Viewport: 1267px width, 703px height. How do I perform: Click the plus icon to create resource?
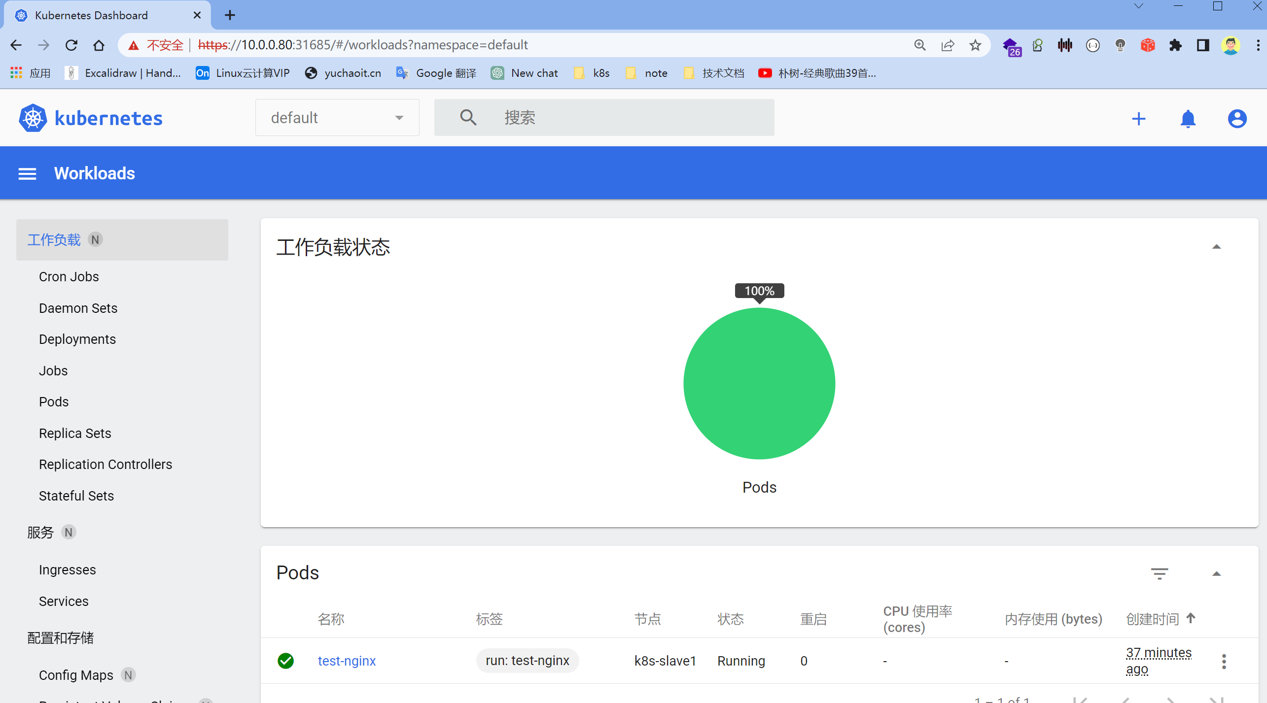(1138, 119)
